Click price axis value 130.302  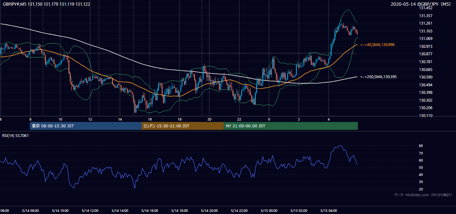pos(425,100)
